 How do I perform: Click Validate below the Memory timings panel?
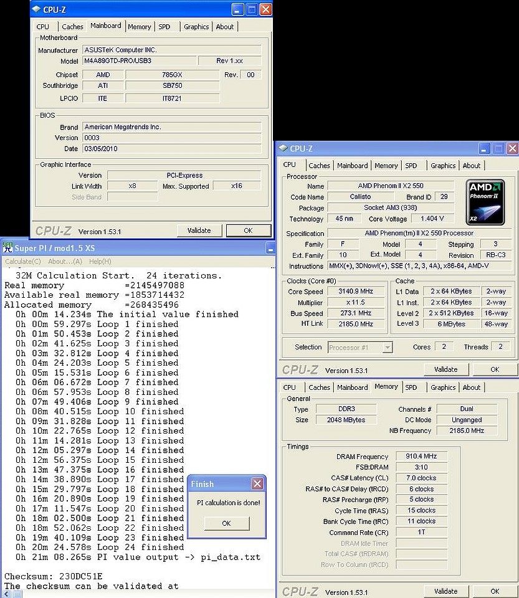(445, 591)
